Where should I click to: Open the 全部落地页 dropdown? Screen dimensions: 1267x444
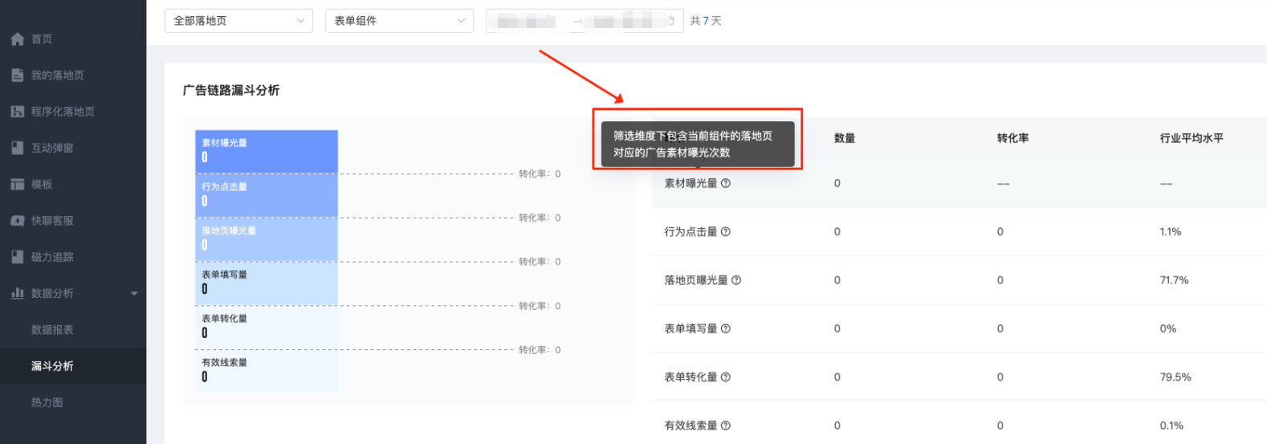pyautogui.click(x=238, y=21)
